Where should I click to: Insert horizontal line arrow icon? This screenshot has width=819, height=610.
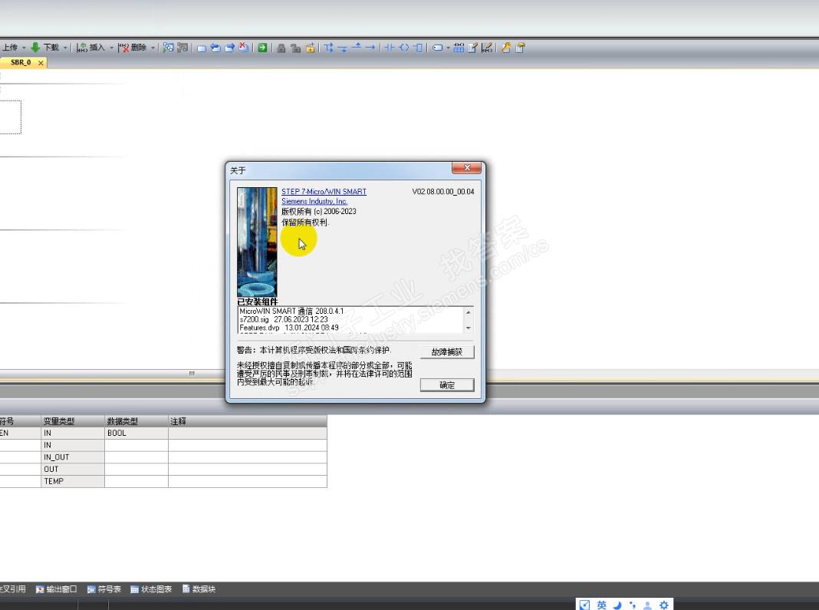(370, 48)
